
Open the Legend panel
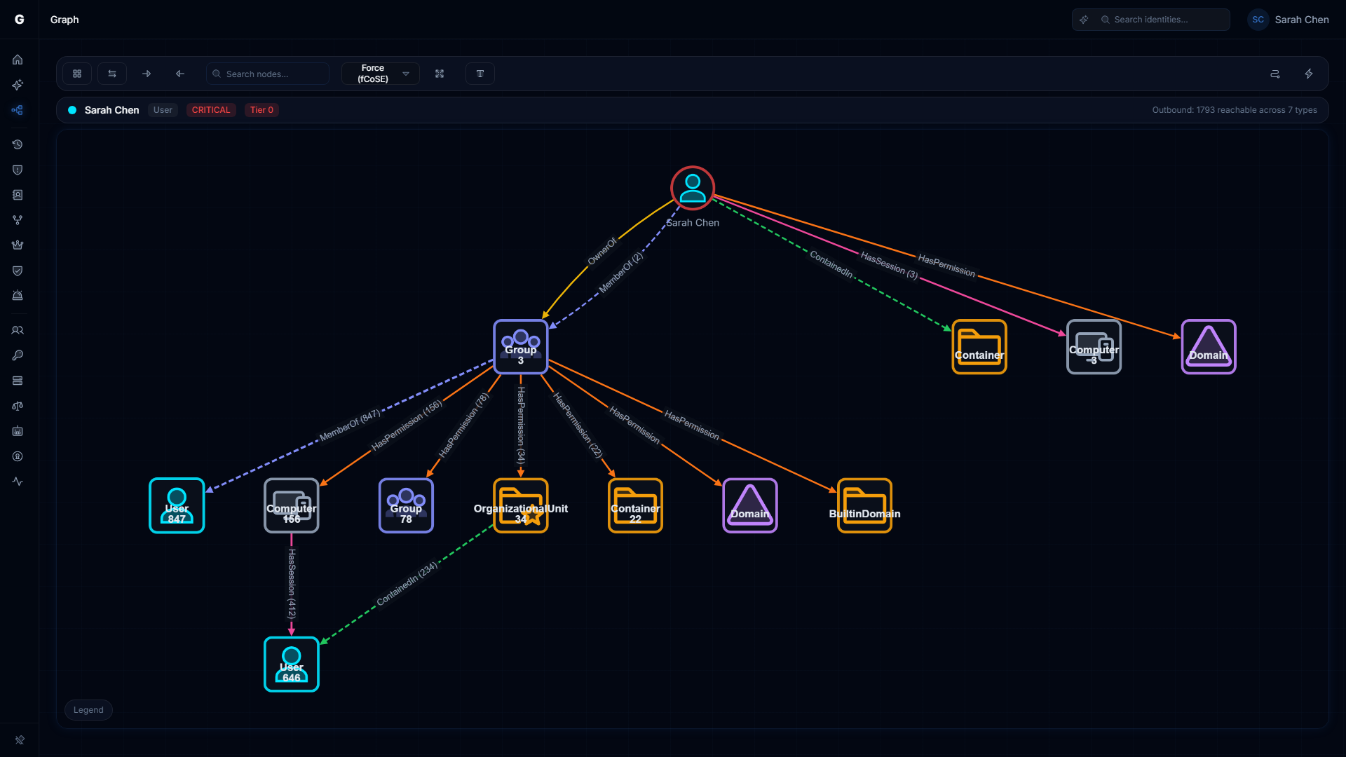88,709
